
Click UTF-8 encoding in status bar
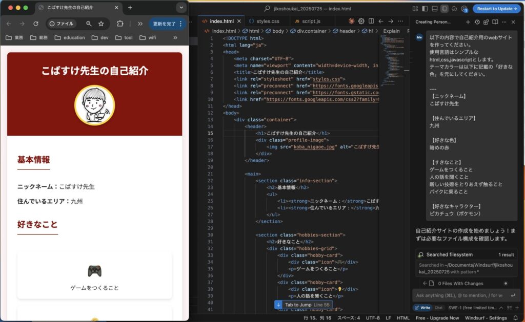pyautogui.click(x=373, y=318)
